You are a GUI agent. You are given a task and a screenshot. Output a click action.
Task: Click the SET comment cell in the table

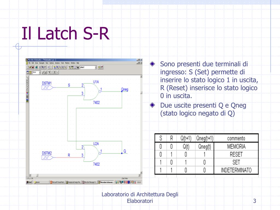tap(236, 162)
